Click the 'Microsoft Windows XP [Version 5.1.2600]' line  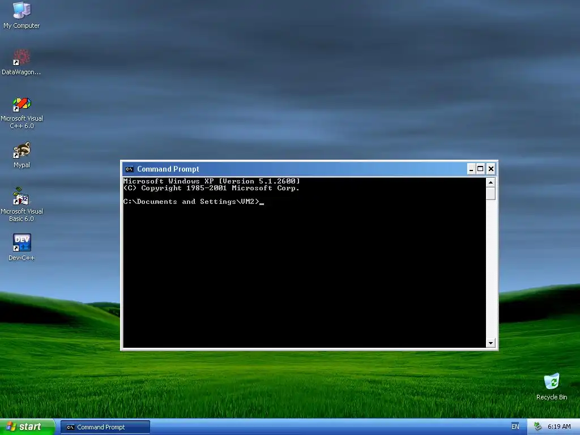tap(212, 181)
